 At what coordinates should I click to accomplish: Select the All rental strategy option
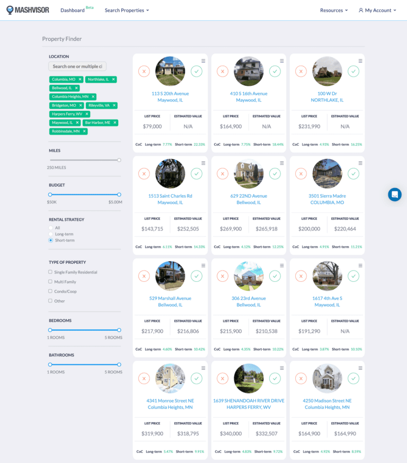50,228
